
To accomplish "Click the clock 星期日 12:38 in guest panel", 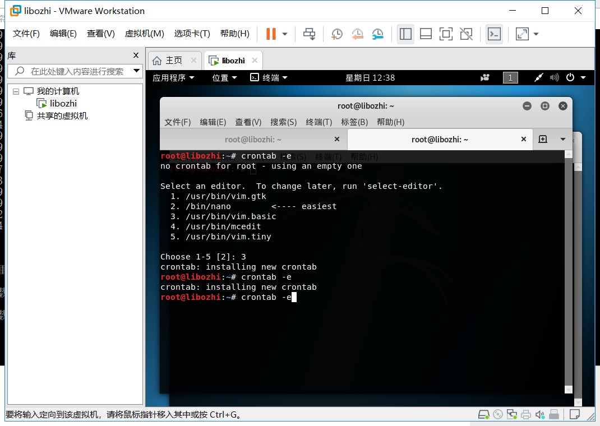I will point(370,77).
